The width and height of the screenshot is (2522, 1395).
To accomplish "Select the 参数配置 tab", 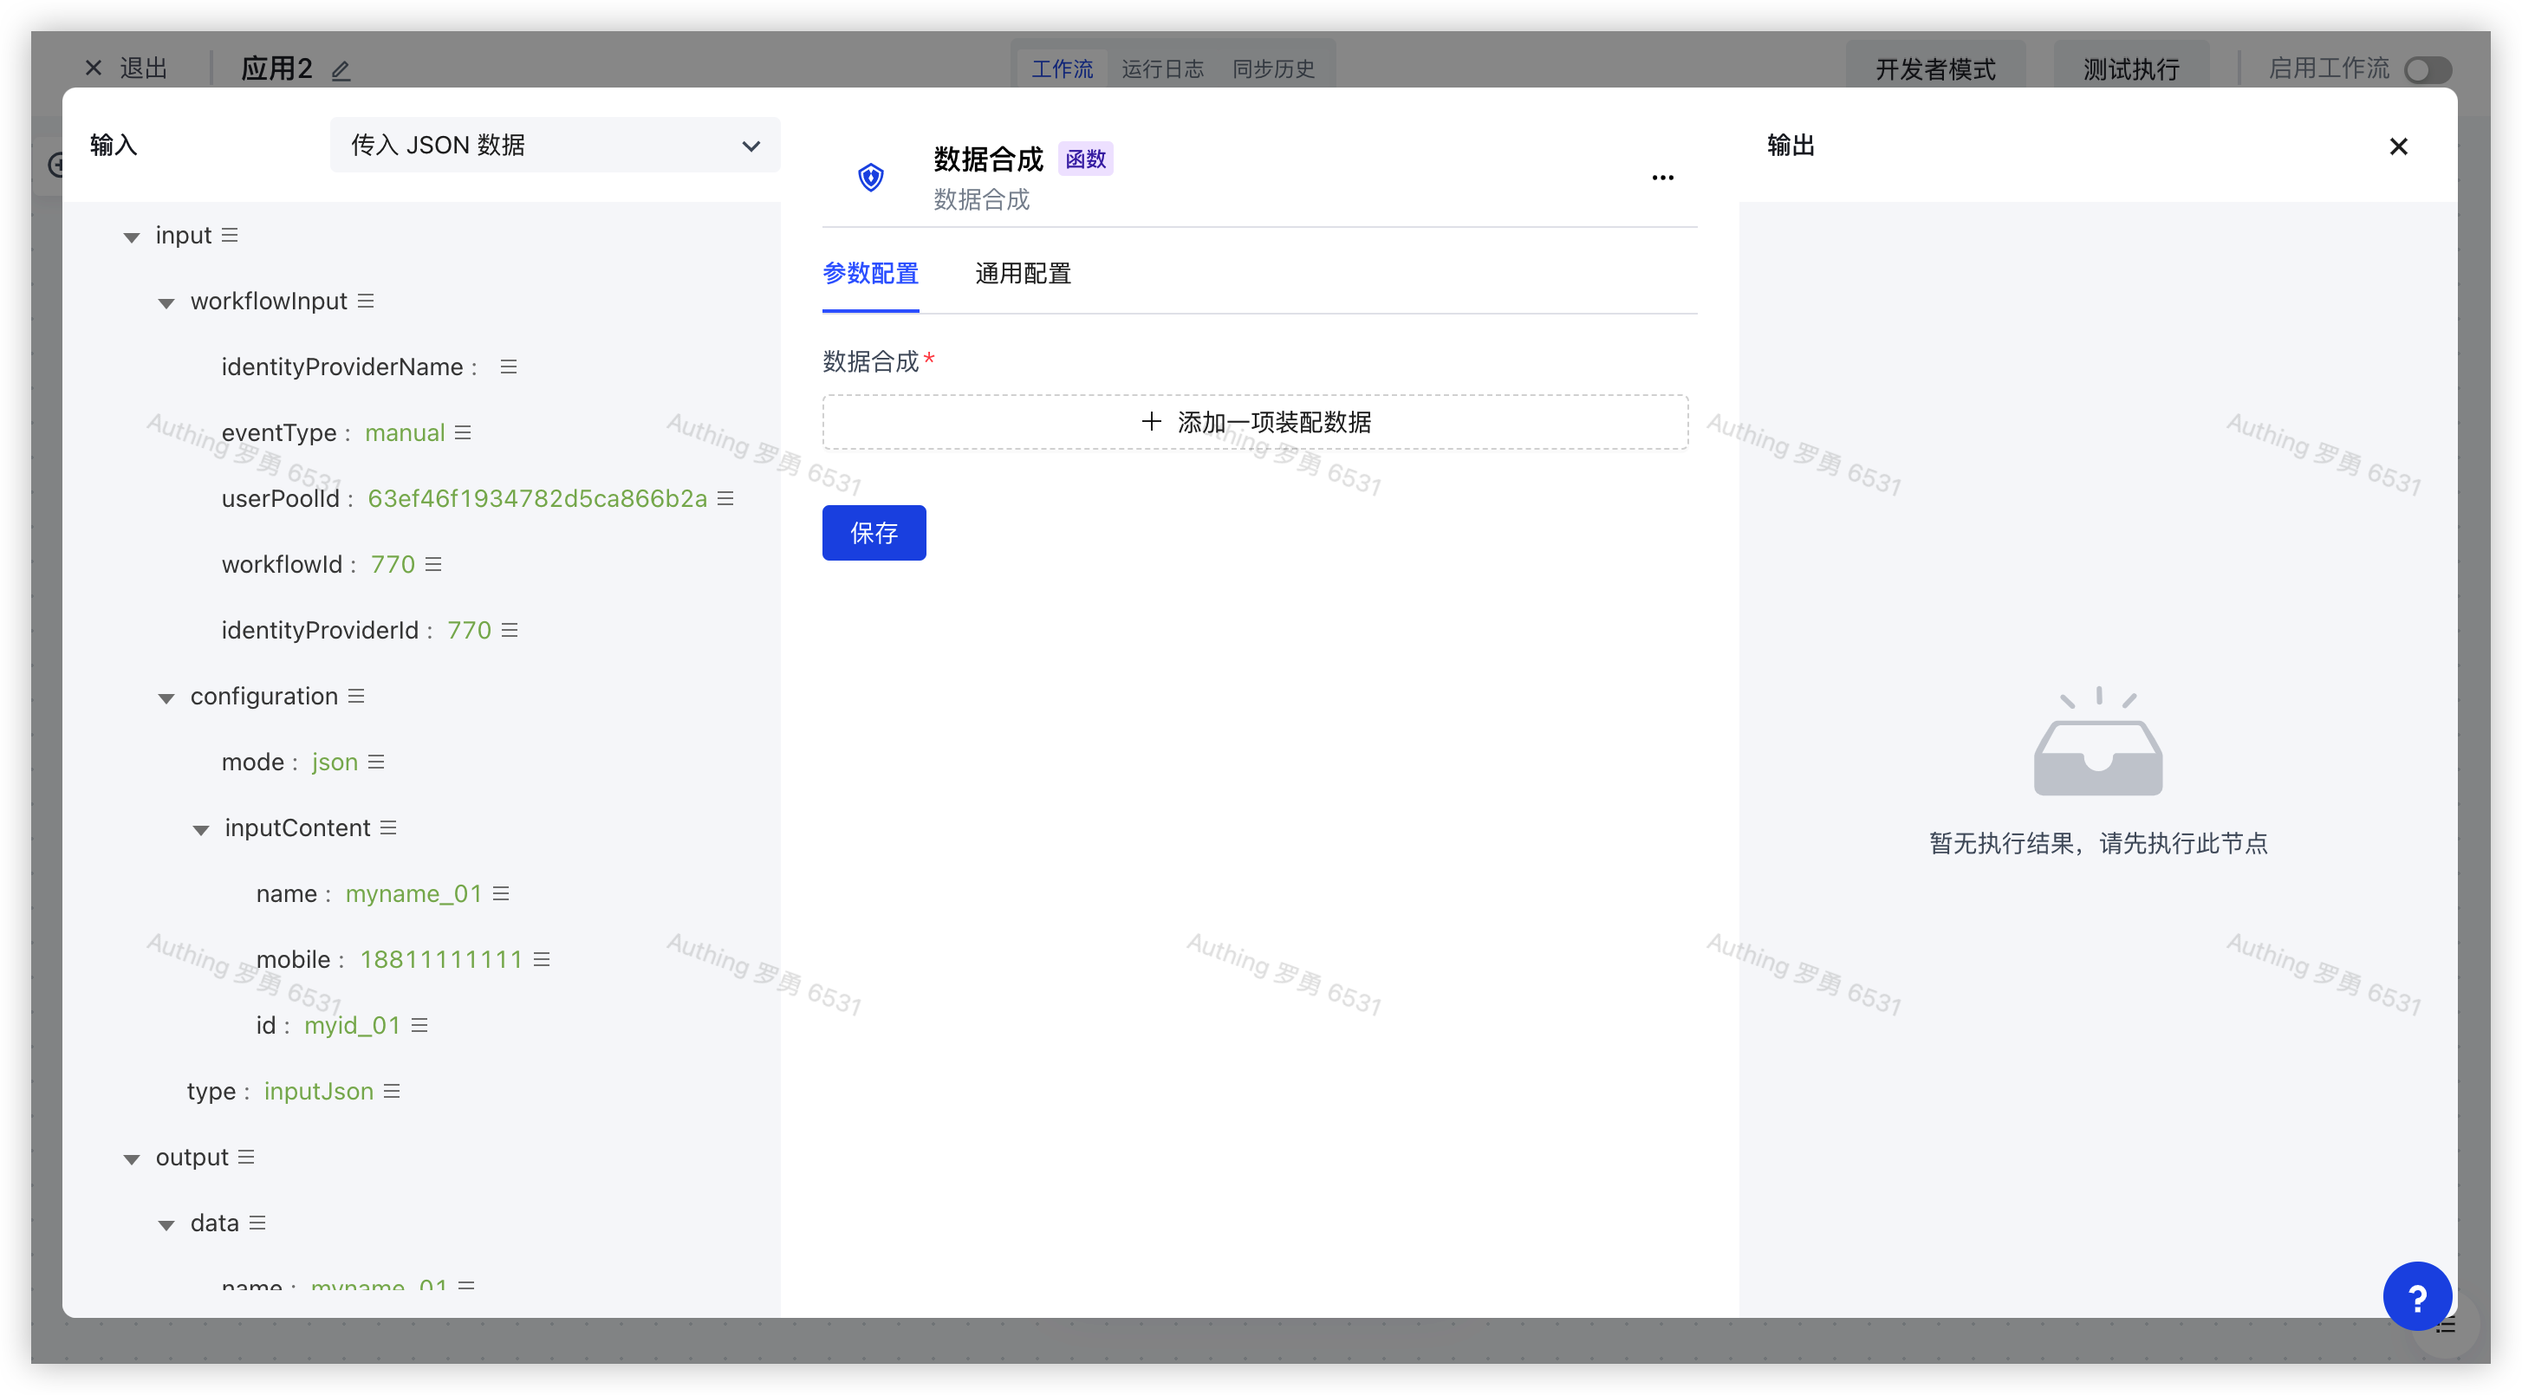I will pos(869,274).
